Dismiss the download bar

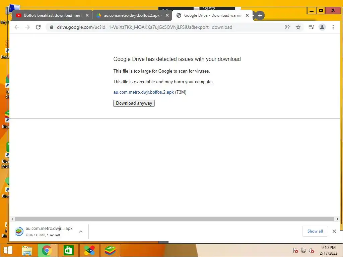[x=334, y=231]
